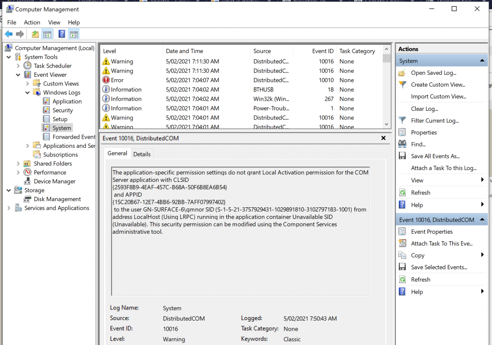Click the Find binoculars icon
This screenshot has width=492, height=345.
click(402, 144)
